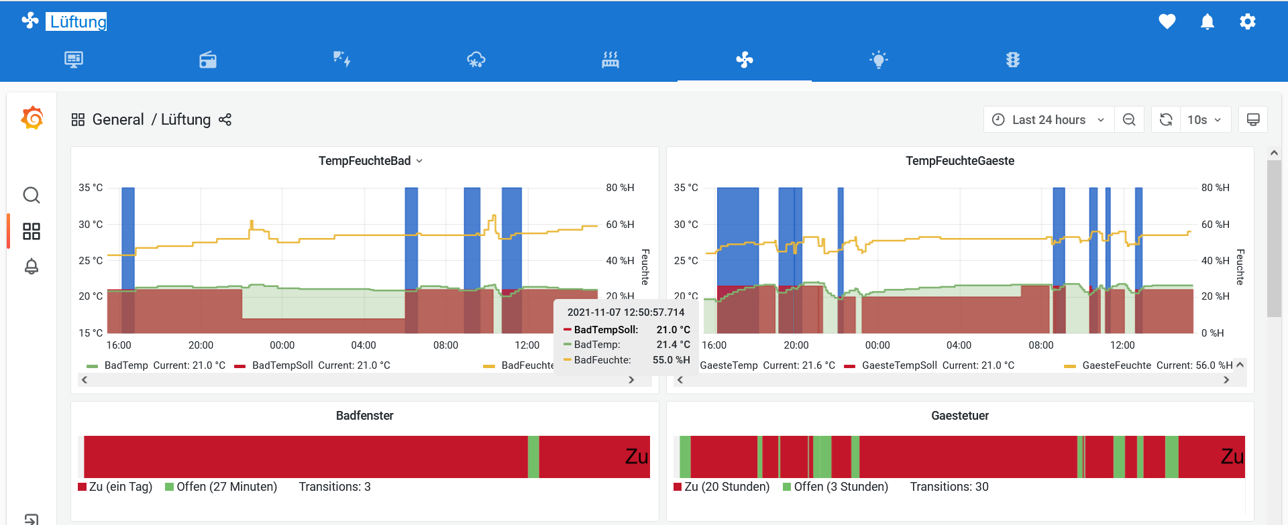This screenshot has width=1288, height=525.
Task: Switch to the radio tab
Action: [x=208, y=60]
